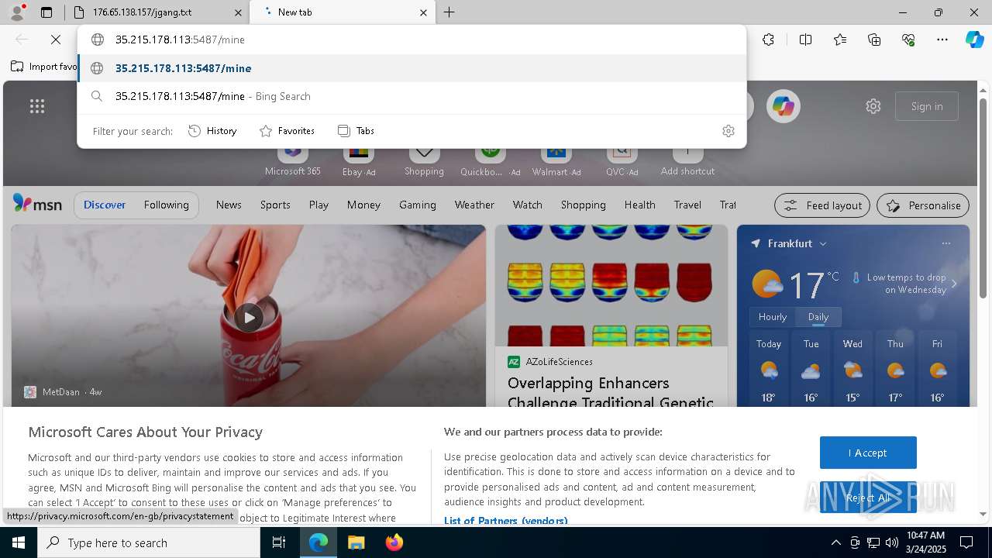Stop loading the page
This screenshot has height=558, width=992.
(56, 40)
